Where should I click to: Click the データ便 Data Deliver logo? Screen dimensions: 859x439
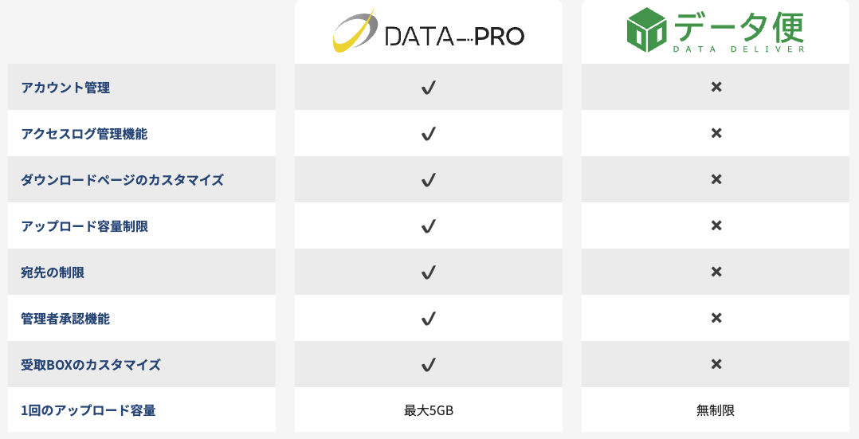(x=715, y=32)
